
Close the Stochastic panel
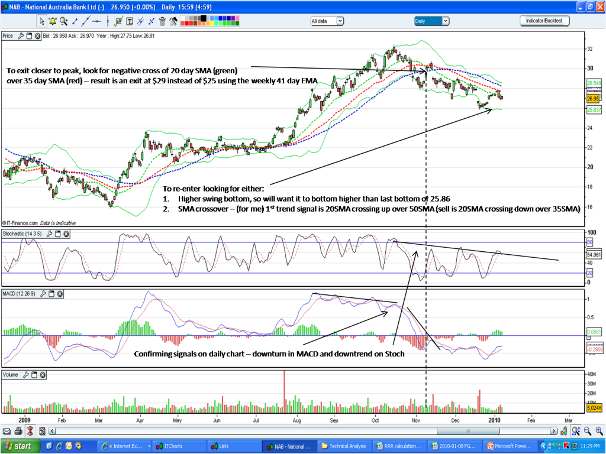pyautogui.click(x=66, y=234)
